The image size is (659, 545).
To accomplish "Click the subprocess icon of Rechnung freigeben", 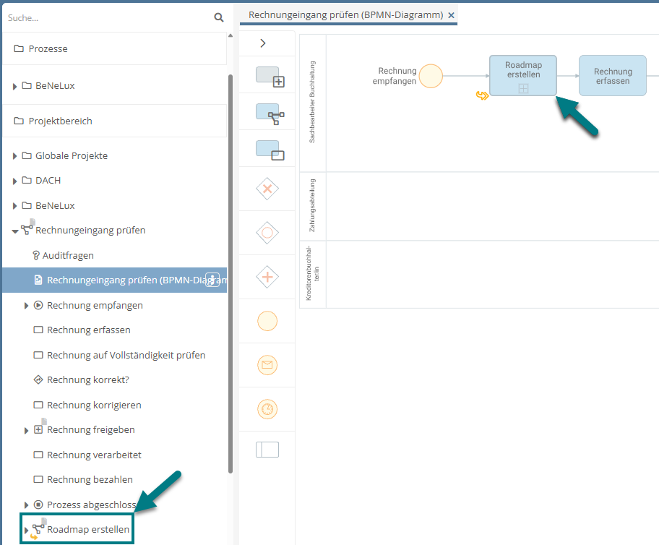I will click(38, 430).
